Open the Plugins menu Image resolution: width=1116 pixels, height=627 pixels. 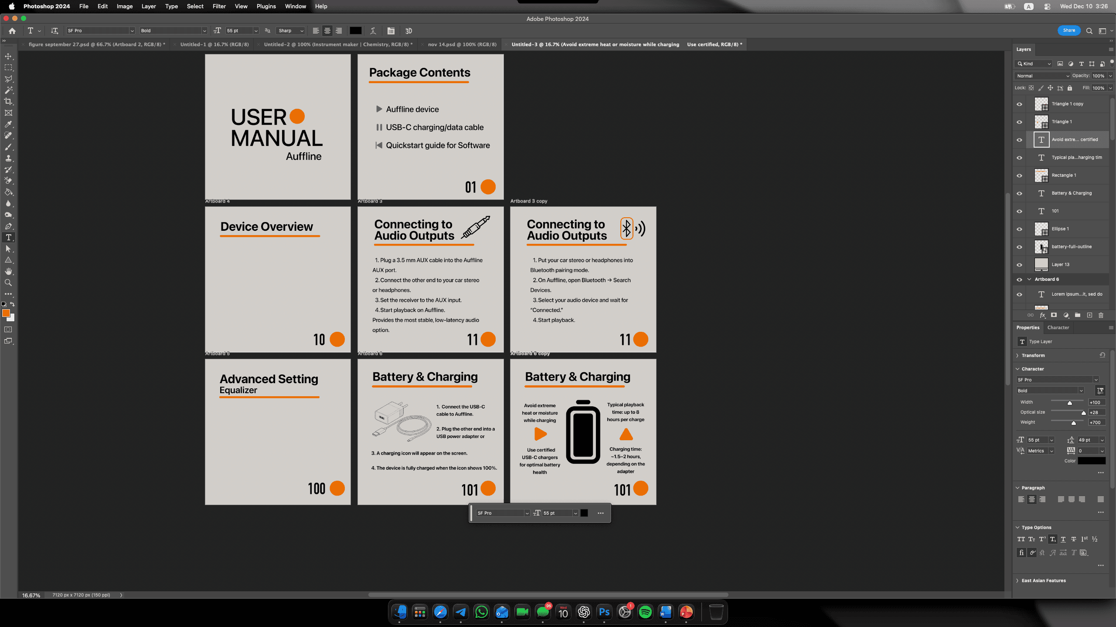[x=266, y=6]
